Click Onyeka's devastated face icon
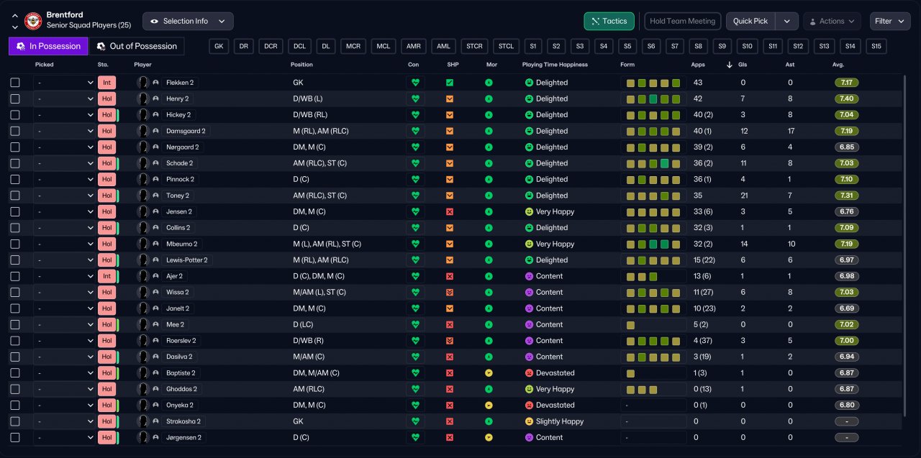The height and width of the screenshot is (458, 921). pos(529,406)
